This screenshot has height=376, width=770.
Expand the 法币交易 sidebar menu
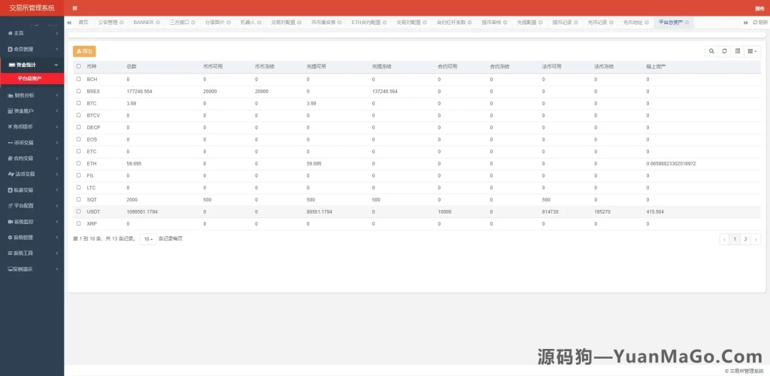pyautogui.click(x=32, y=174)
